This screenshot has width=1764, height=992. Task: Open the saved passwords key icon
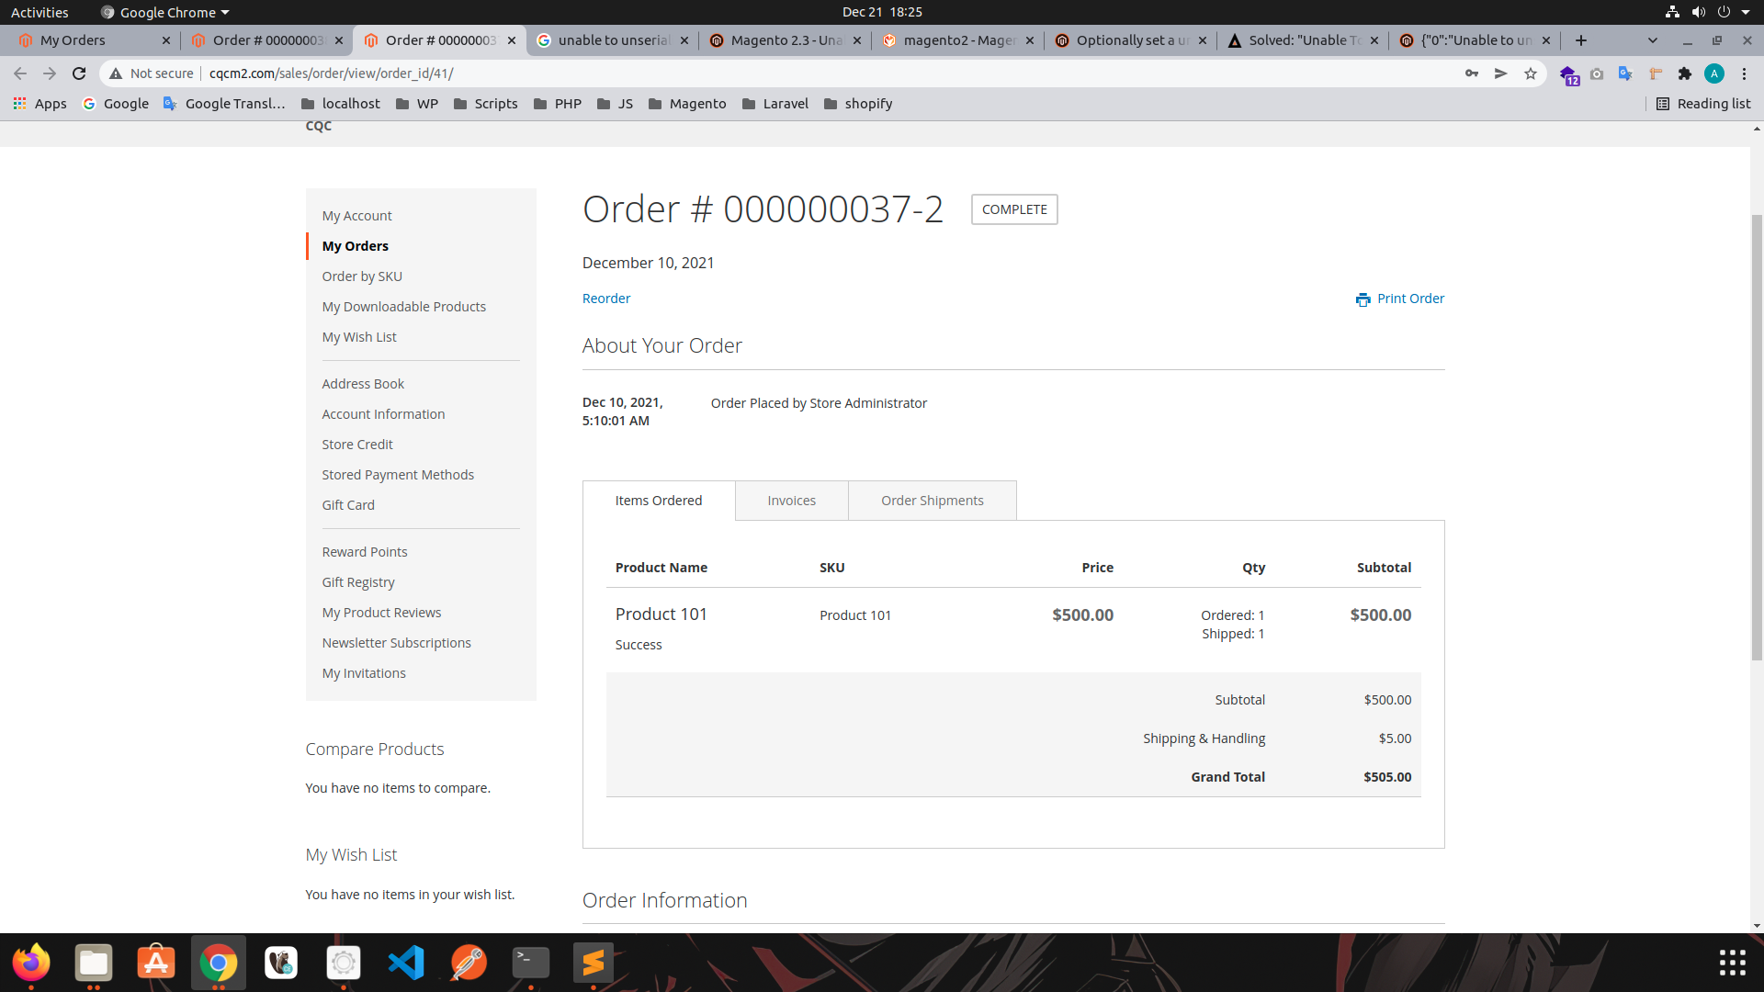1471,73
